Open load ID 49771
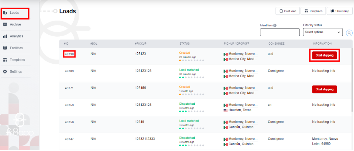The height and width of the screenshot is (151, 354). (x=69, y=88)
